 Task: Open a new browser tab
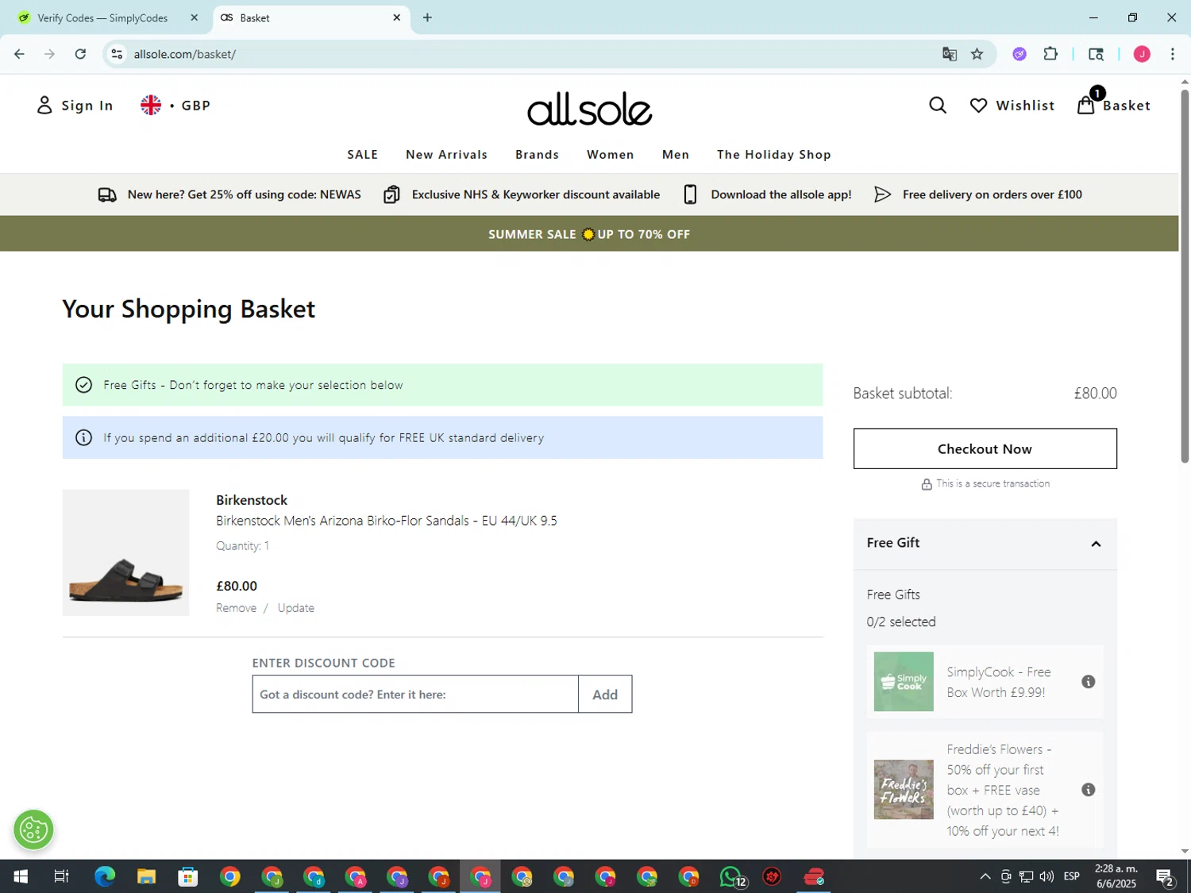coord(427,17)
